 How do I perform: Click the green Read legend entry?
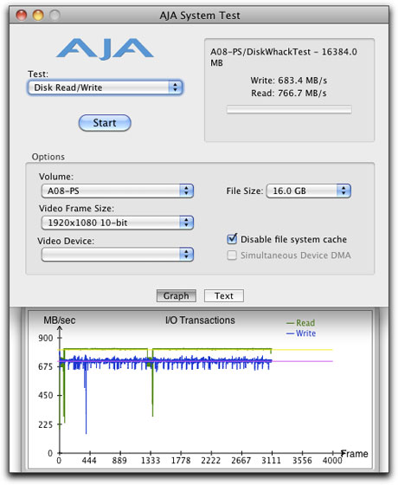click(301, 323)
